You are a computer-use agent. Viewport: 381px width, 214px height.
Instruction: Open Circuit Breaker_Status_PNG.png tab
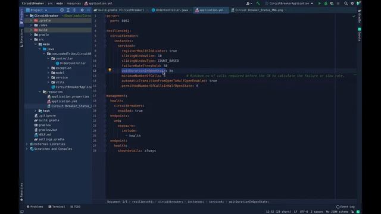257,10
